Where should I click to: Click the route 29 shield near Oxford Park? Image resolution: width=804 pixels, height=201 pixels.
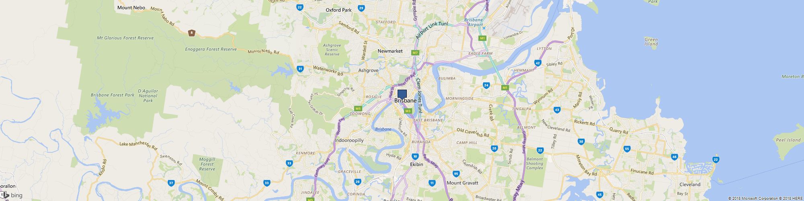click(361, 8)
